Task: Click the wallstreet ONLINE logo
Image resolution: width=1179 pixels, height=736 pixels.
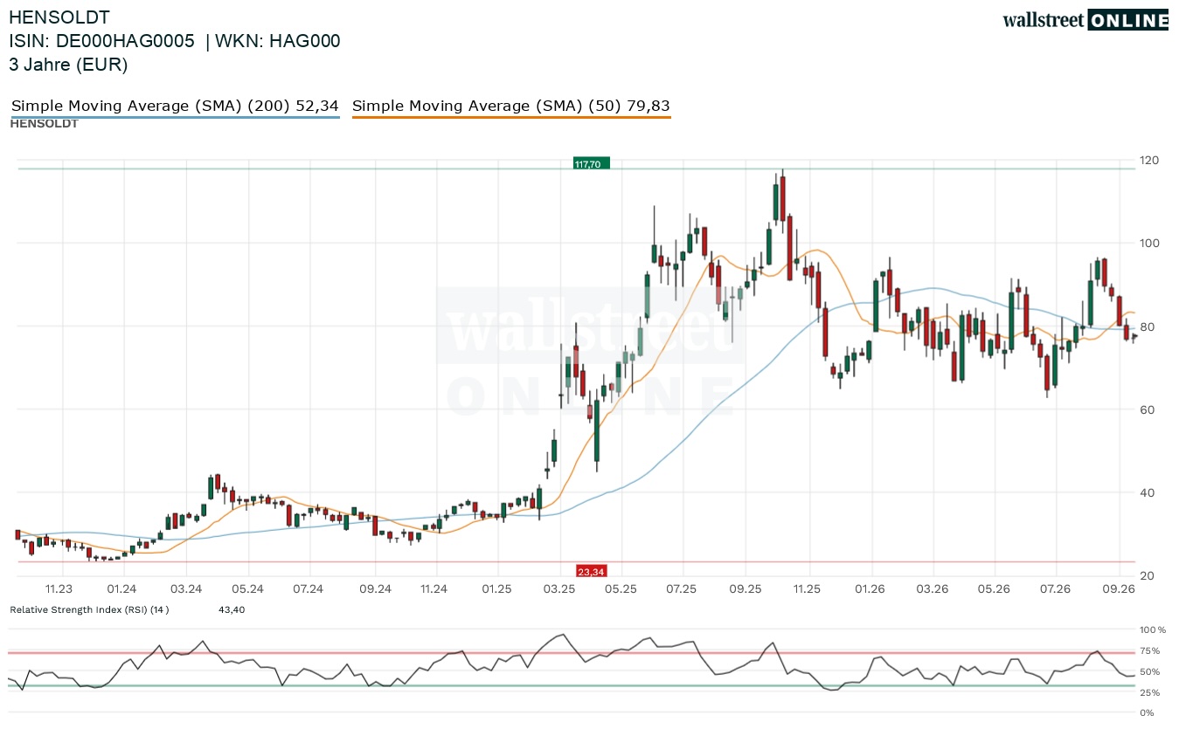Action: click(1085, 20)
